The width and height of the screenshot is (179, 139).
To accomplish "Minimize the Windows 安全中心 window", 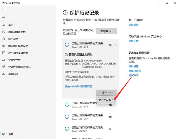I will point(159,3).
